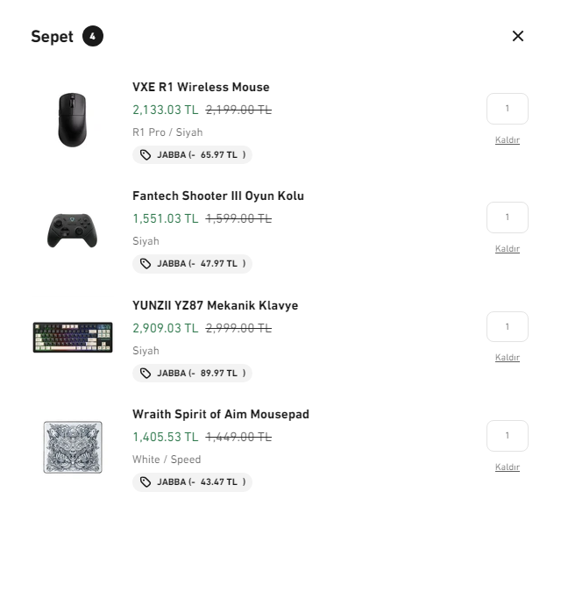Remove VXE R1 Wireless Mouse with Kaldır
The height and width of the screenshot is (599, 561).
[508, 140]
